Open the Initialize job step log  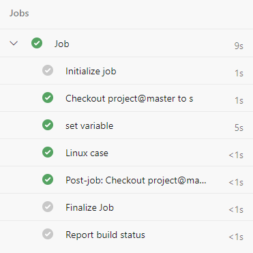[126, 71]
